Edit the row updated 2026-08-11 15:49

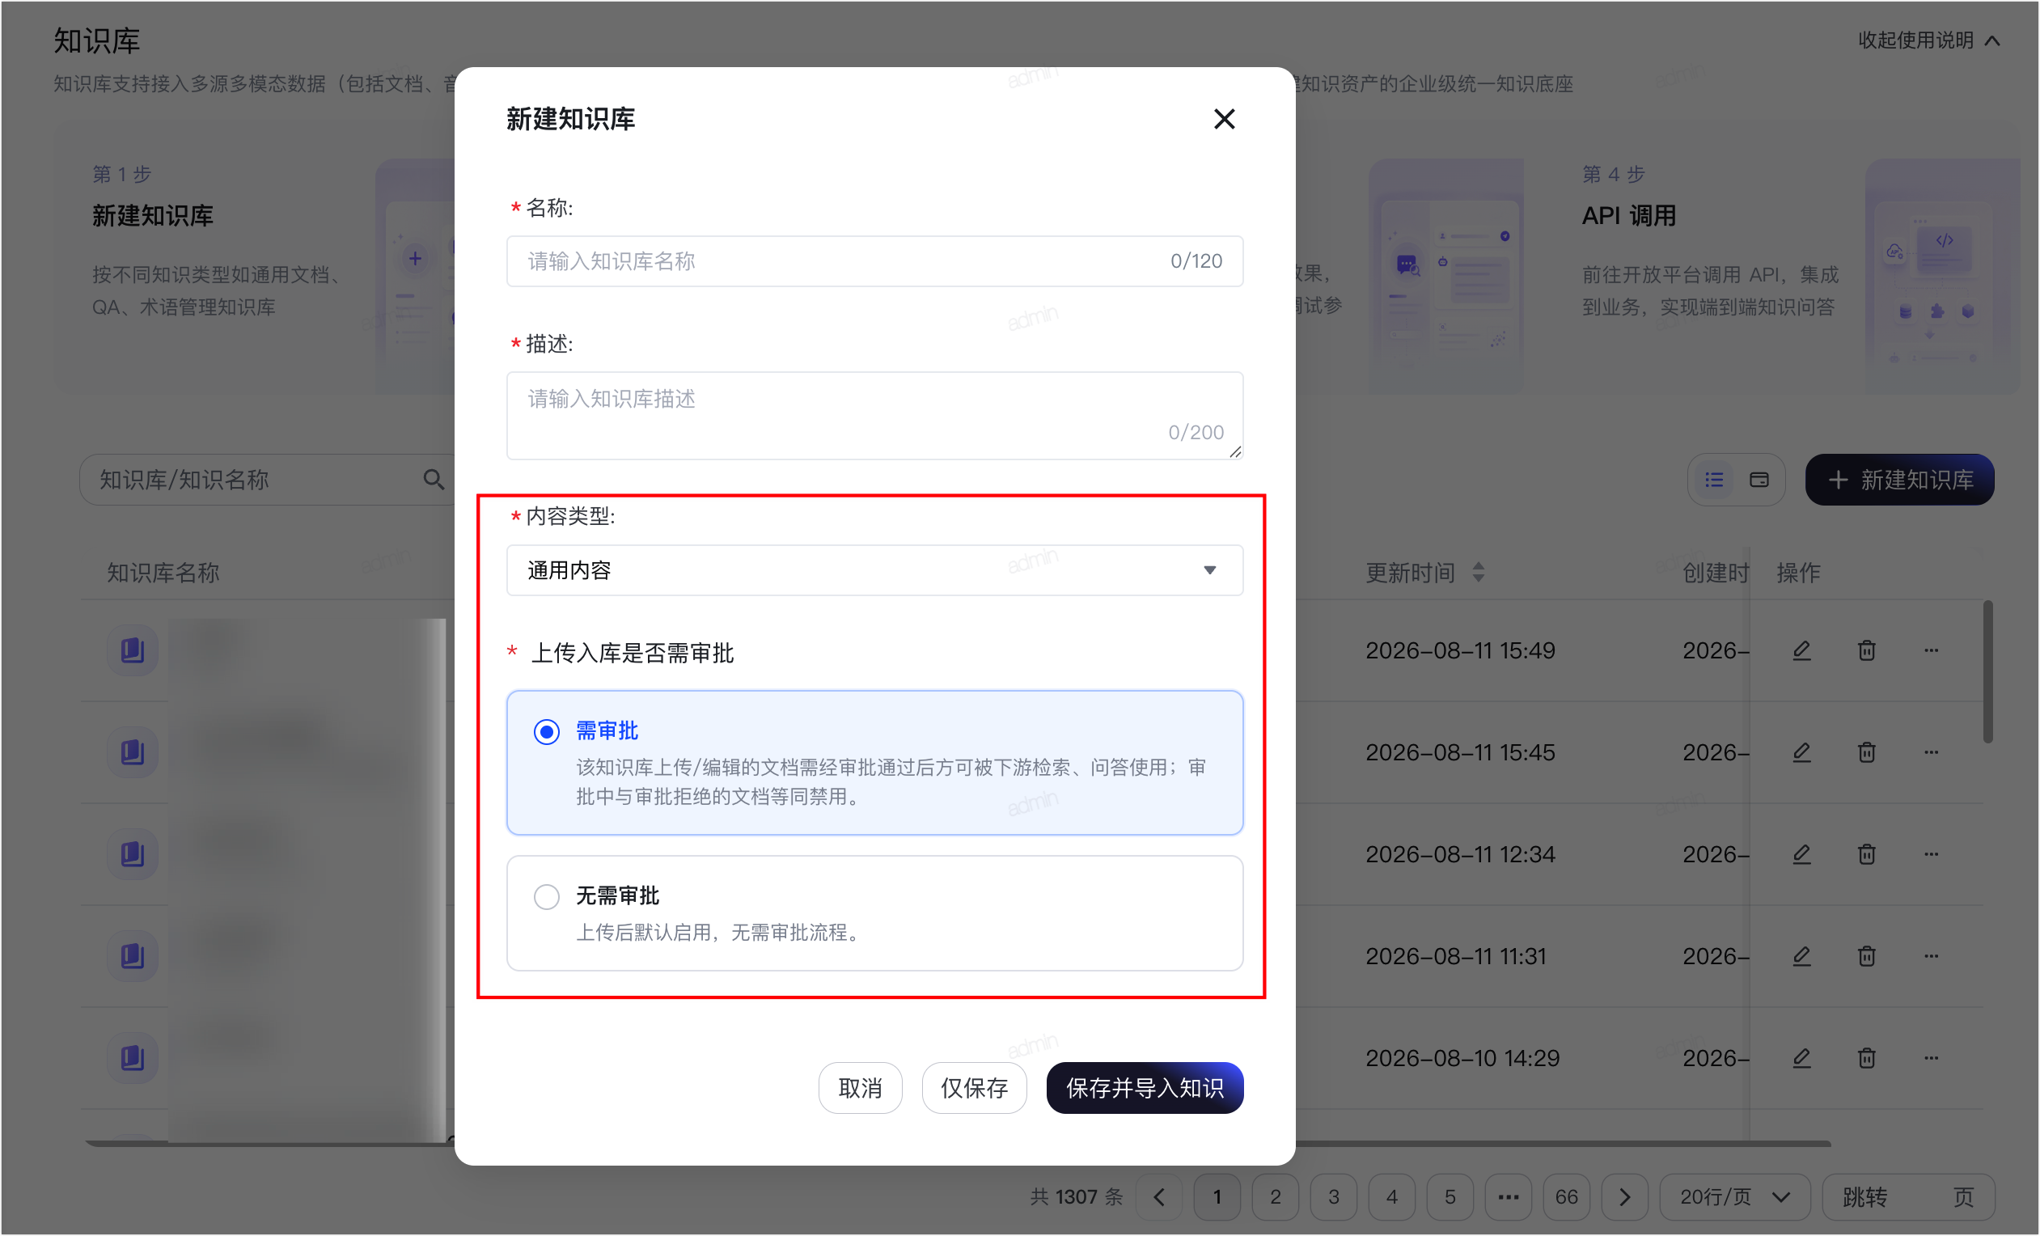coord(1801,650)
